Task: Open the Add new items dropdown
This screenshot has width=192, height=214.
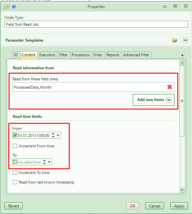Action: point(153,100)
